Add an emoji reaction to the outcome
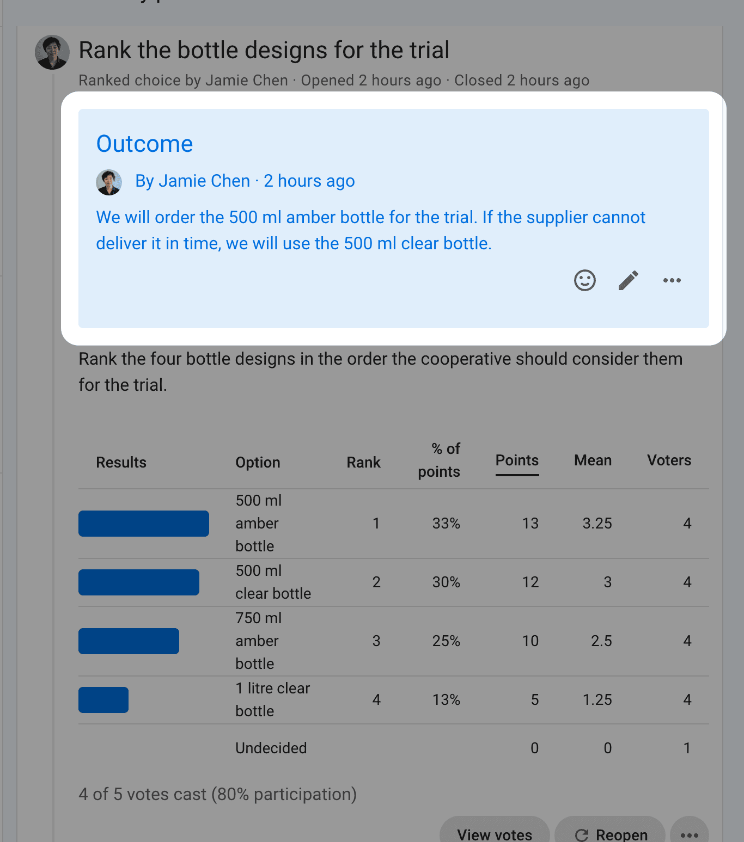The width and height of the screenshot is (744, 842). click(585, 280)
